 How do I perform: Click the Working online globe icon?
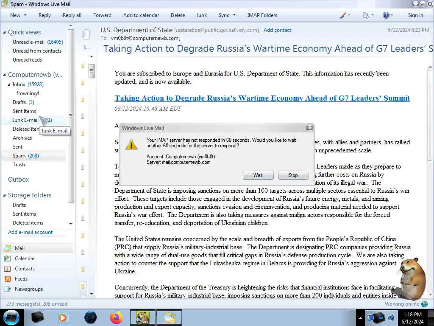[x=424, y=304]
